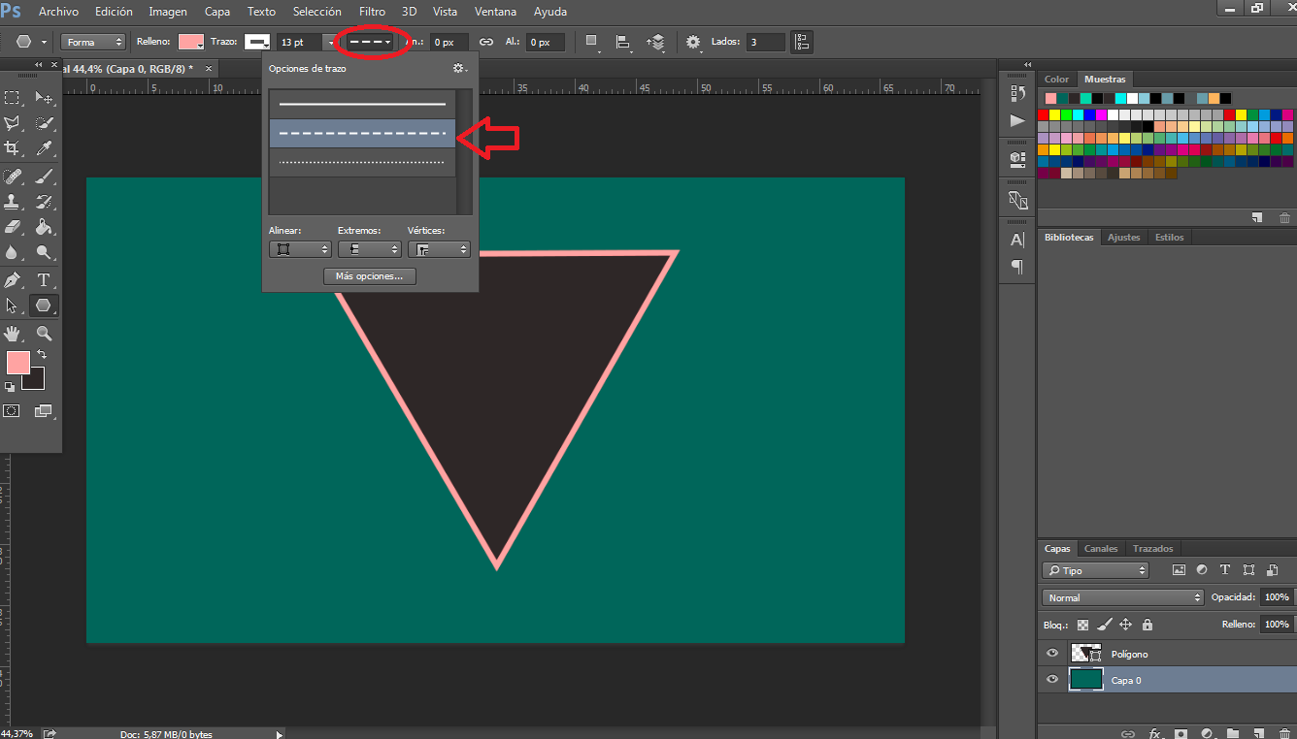
Task: Select the Hand tool
Action: pyautogui.click(x=13, y=334)
